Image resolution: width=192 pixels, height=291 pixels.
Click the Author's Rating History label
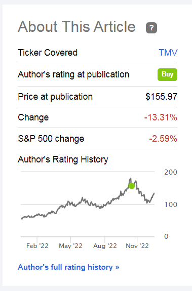coord(63,159)
